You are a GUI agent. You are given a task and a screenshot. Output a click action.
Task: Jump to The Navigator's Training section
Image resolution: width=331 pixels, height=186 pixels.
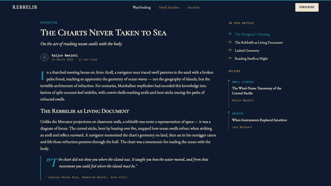(x=252, y=34)
